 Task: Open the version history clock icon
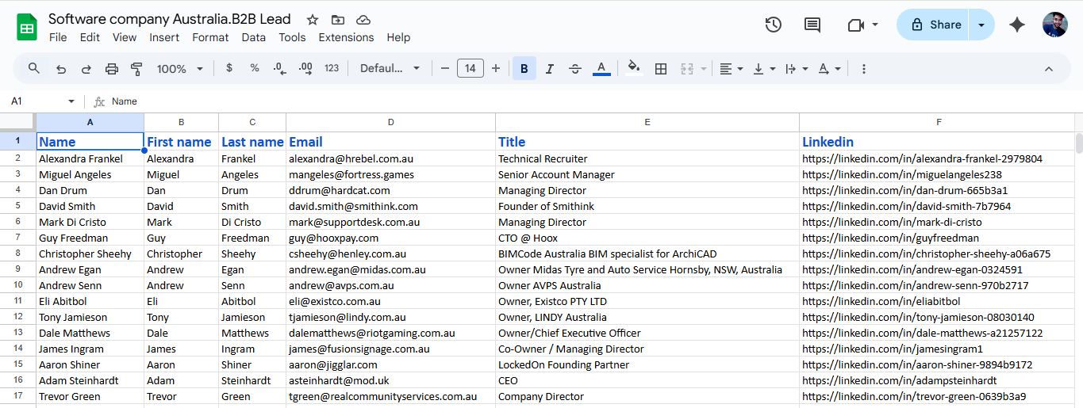(774, 25)
